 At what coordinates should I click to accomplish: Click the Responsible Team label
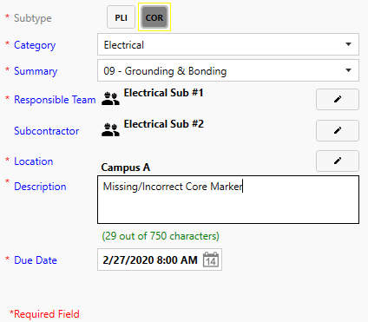click(x=55, y=100)
